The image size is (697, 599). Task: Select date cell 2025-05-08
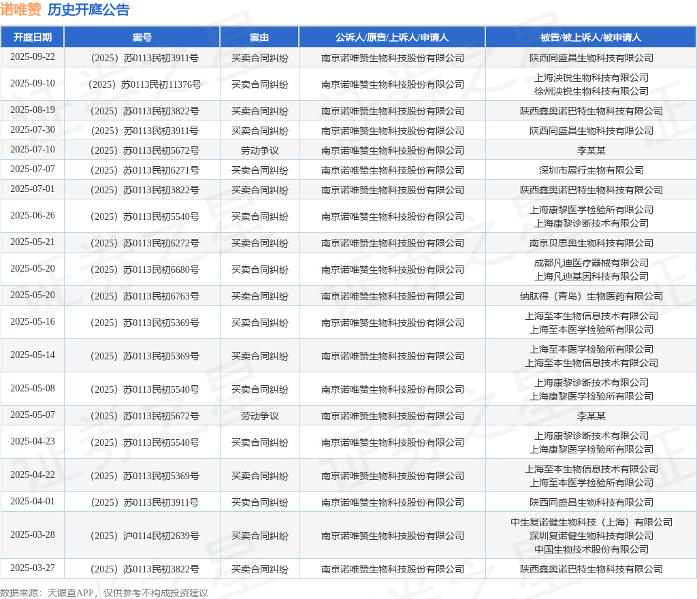tap(33, 389)
